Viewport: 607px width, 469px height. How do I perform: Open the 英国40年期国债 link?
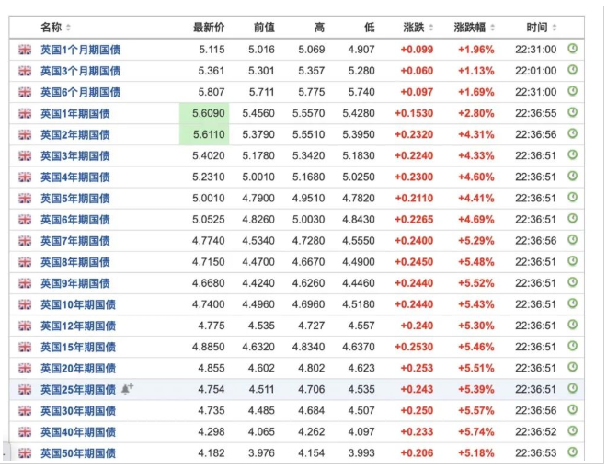click(78, 432)
